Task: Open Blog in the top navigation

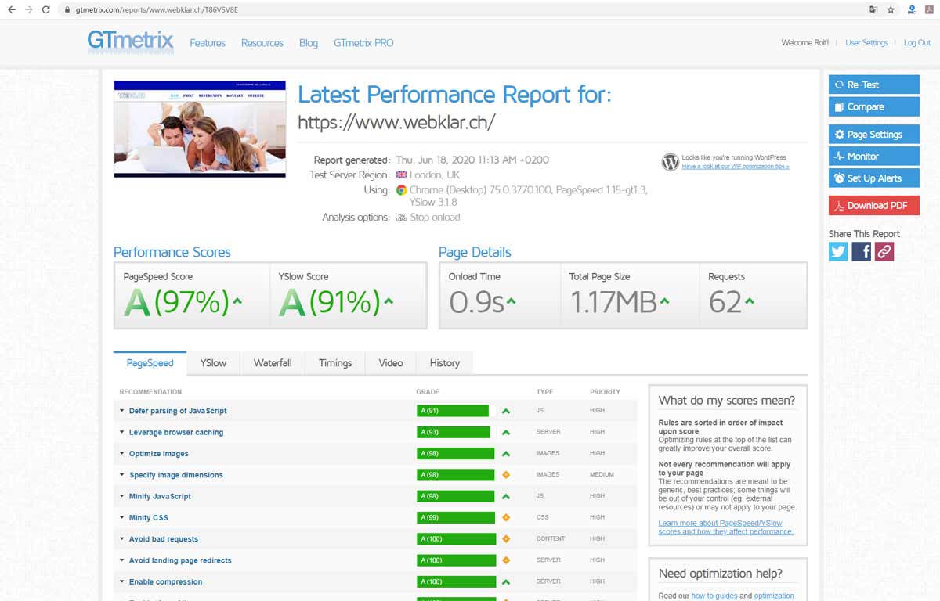Action: tap(309, 43)
